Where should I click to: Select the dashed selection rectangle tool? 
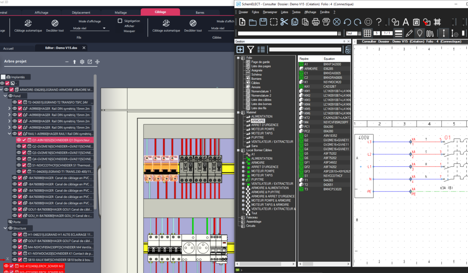click(x=273, y=22)
